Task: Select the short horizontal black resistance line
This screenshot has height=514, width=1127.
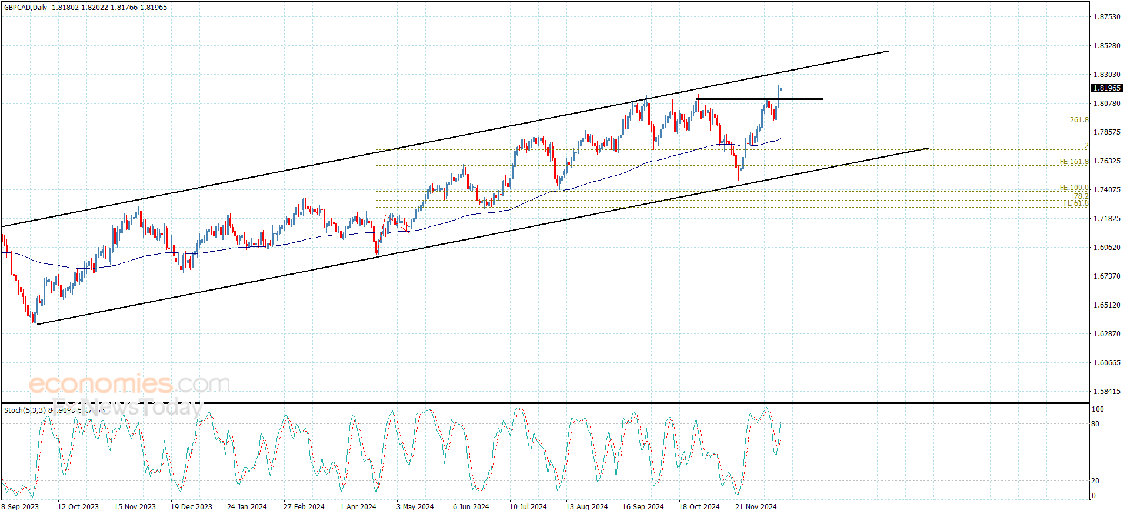Action: coord(759,99)
